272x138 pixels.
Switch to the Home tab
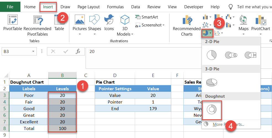click(30, 7)
